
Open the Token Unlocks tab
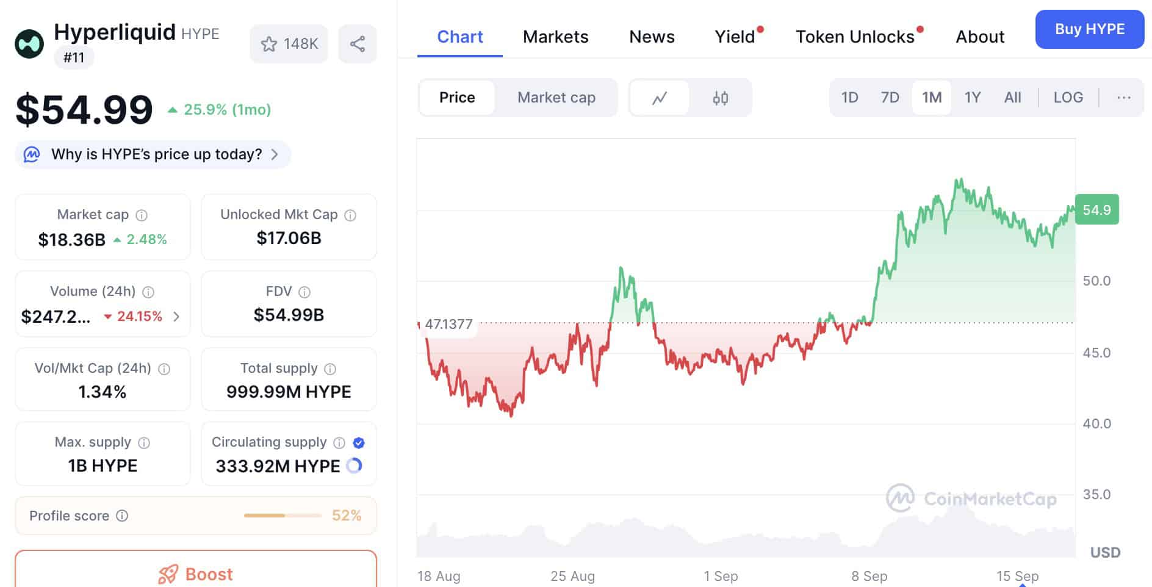(855, 37)
